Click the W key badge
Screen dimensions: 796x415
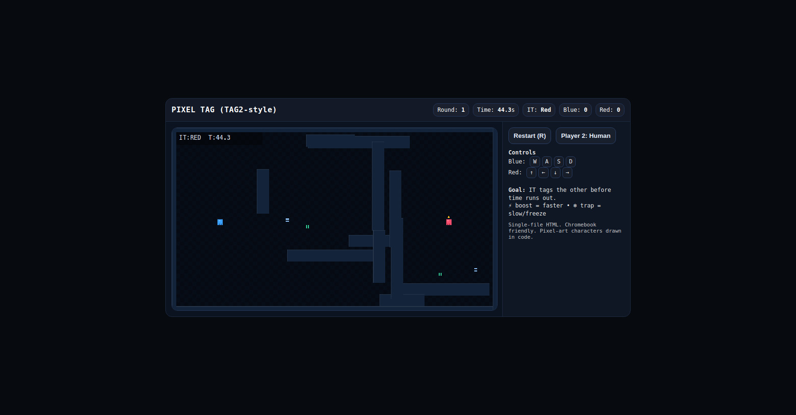tap(535, 162)
